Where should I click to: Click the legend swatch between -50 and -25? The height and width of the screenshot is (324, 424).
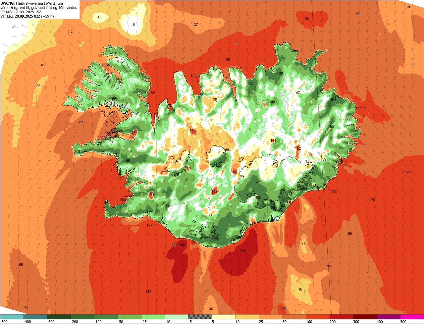coord(130,317)
